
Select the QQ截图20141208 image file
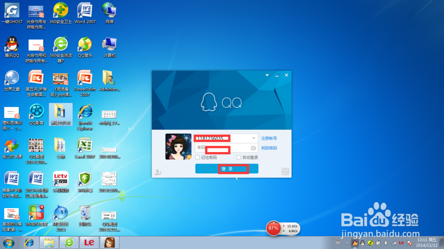(x=36, y=151)
